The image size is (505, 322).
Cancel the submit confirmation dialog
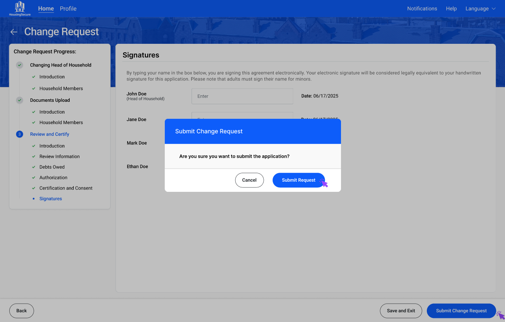(x=249, y=180)
